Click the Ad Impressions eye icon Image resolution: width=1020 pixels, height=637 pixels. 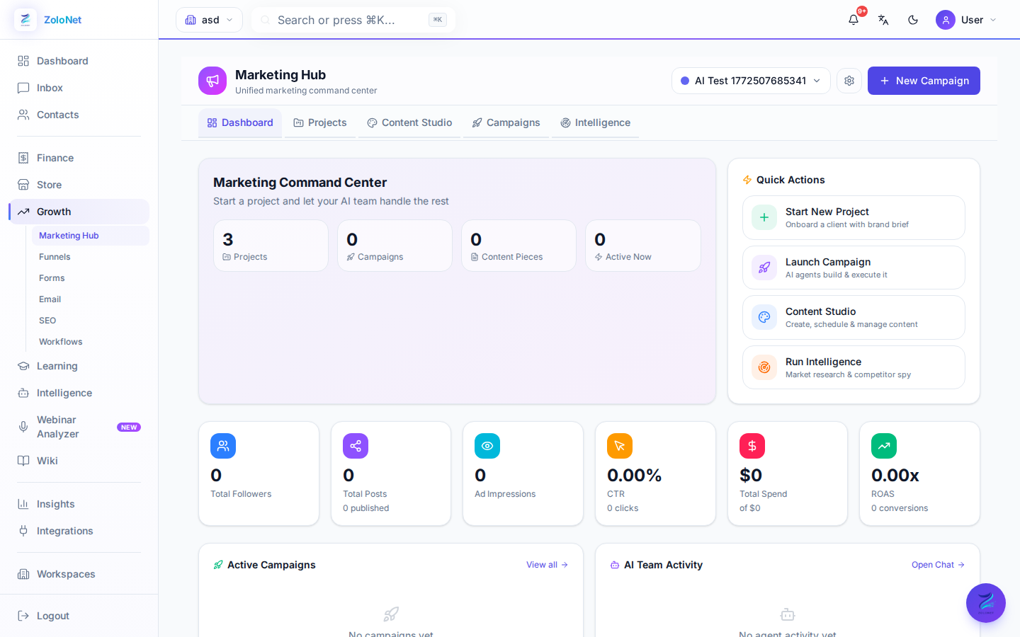[487, 446]
